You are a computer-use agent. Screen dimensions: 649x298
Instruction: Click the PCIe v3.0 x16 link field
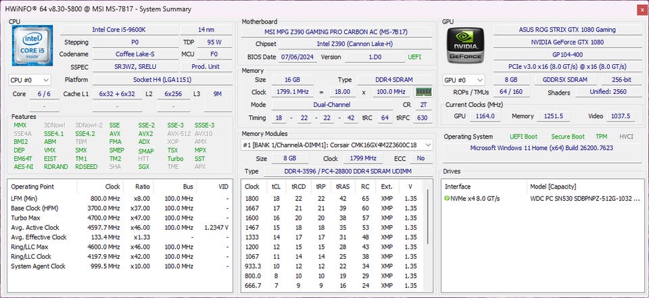(567, 67)
